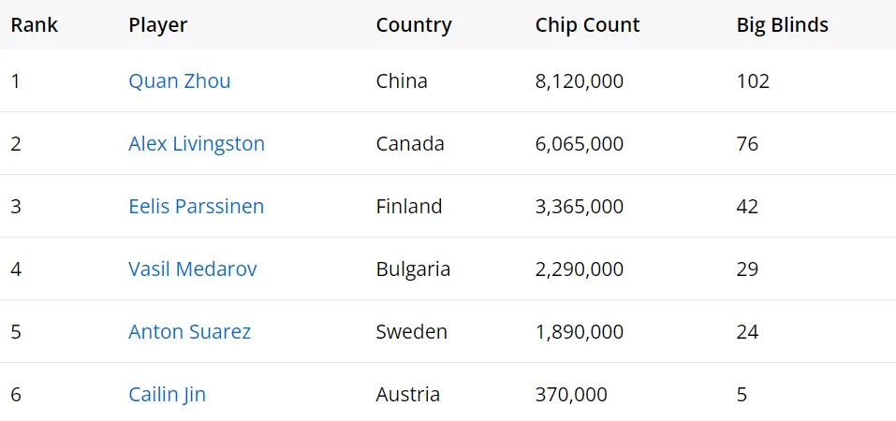Click the Big Blinds column header
The height and width of the screenshot is (421, 896).
click(x=782, y=25)
